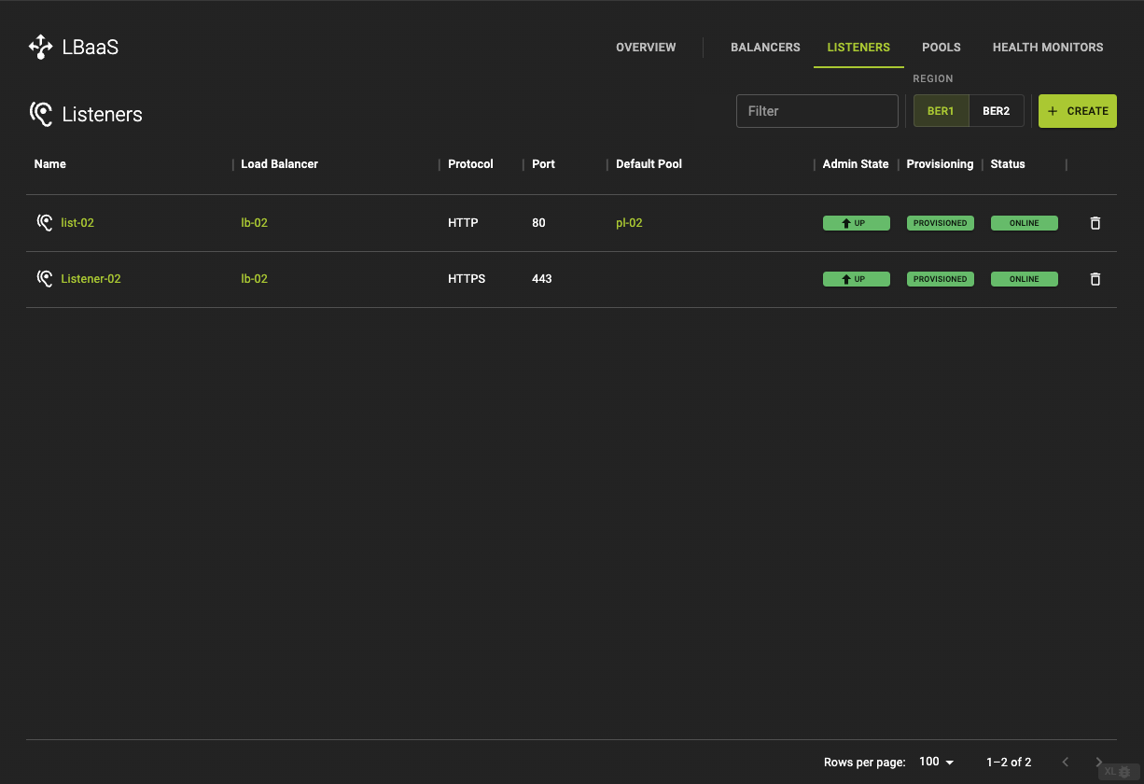Click the UP badge in the Listener-02 row

(x=857, y=279)
